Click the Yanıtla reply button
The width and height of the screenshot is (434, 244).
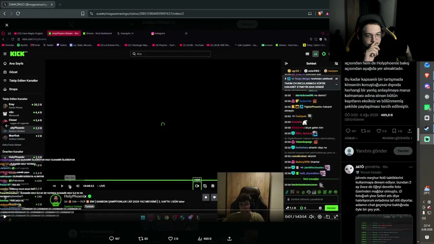(x=403, y=151)
